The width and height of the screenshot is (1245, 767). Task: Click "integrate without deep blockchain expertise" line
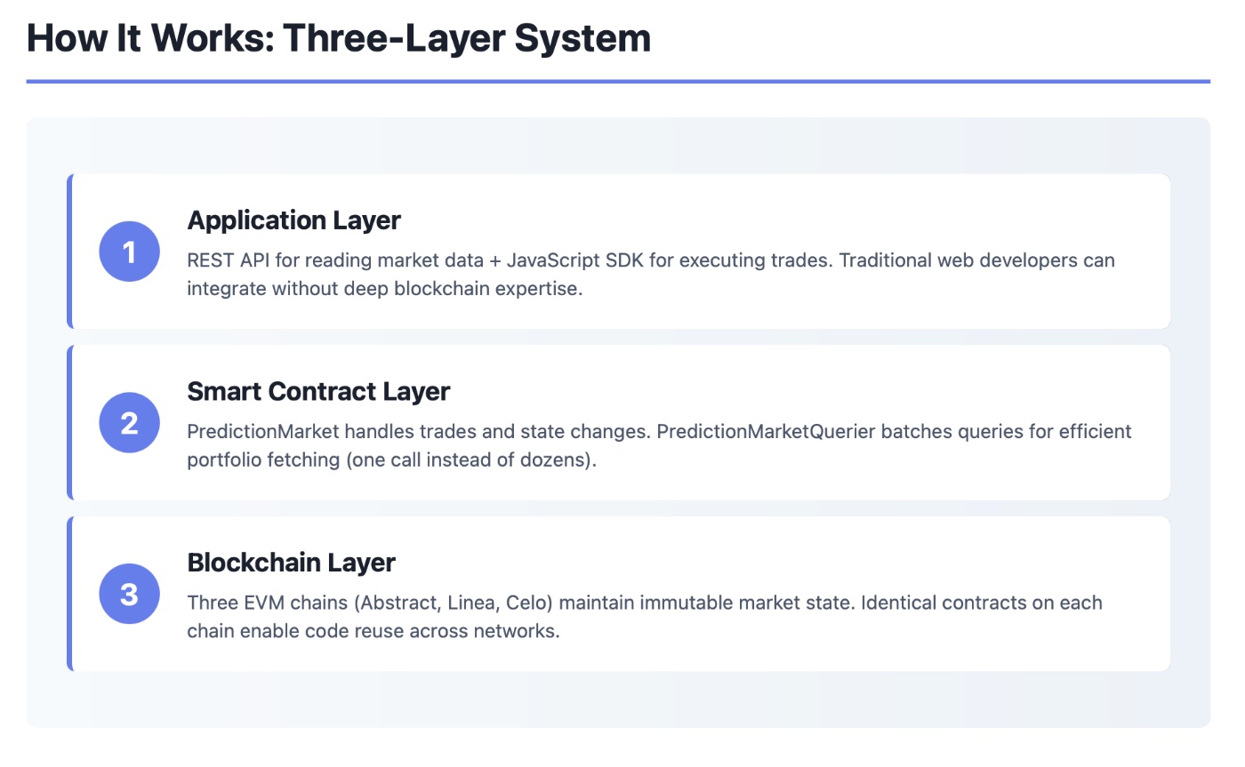pyautogui.click(x=384, y=290)
